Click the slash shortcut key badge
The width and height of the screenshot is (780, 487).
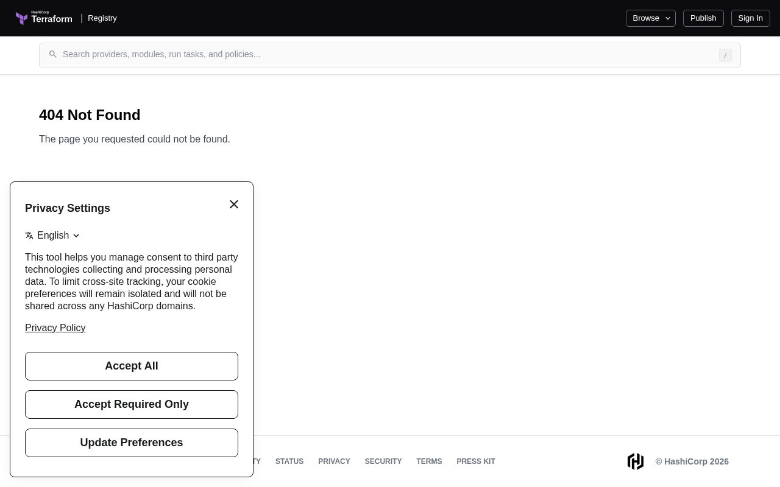(725, 55)
